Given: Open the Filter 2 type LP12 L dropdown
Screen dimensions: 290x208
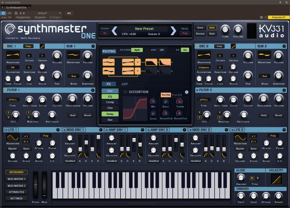Looking at the screenshot, I should click(x=204, y=100).
